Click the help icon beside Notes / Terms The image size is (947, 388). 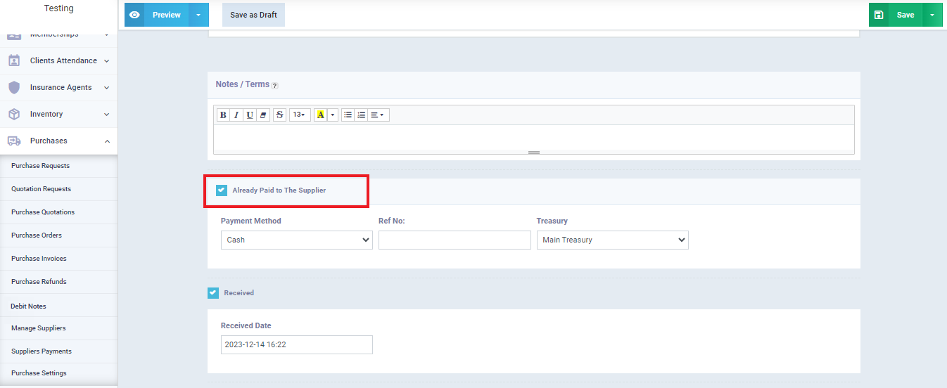pos(275,86)
